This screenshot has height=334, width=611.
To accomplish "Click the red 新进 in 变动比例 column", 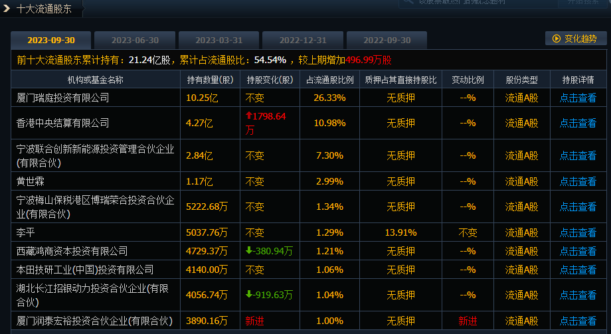I will pos(468,321).
